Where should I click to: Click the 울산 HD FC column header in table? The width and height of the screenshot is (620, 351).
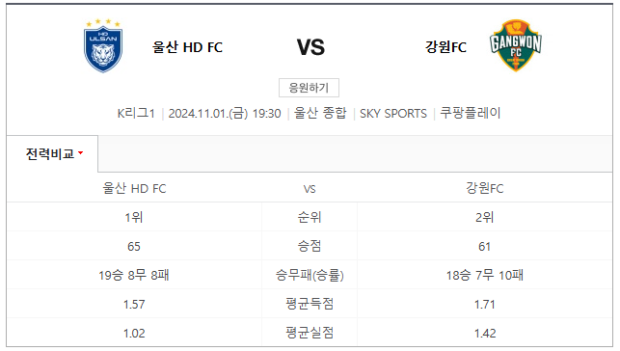[134, 189]
